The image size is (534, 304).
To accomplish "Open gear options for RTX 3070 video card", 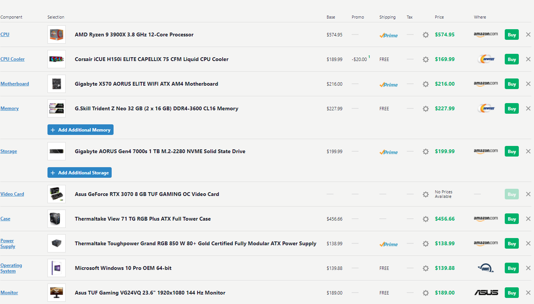I will coord(426,194).
